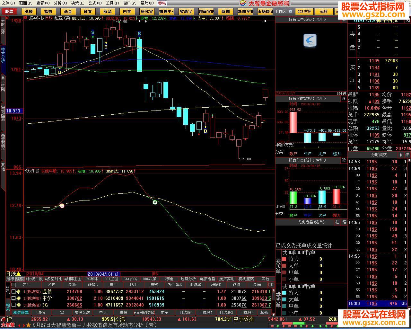Check the checkbox for the 中价 row

pos(13,298)
